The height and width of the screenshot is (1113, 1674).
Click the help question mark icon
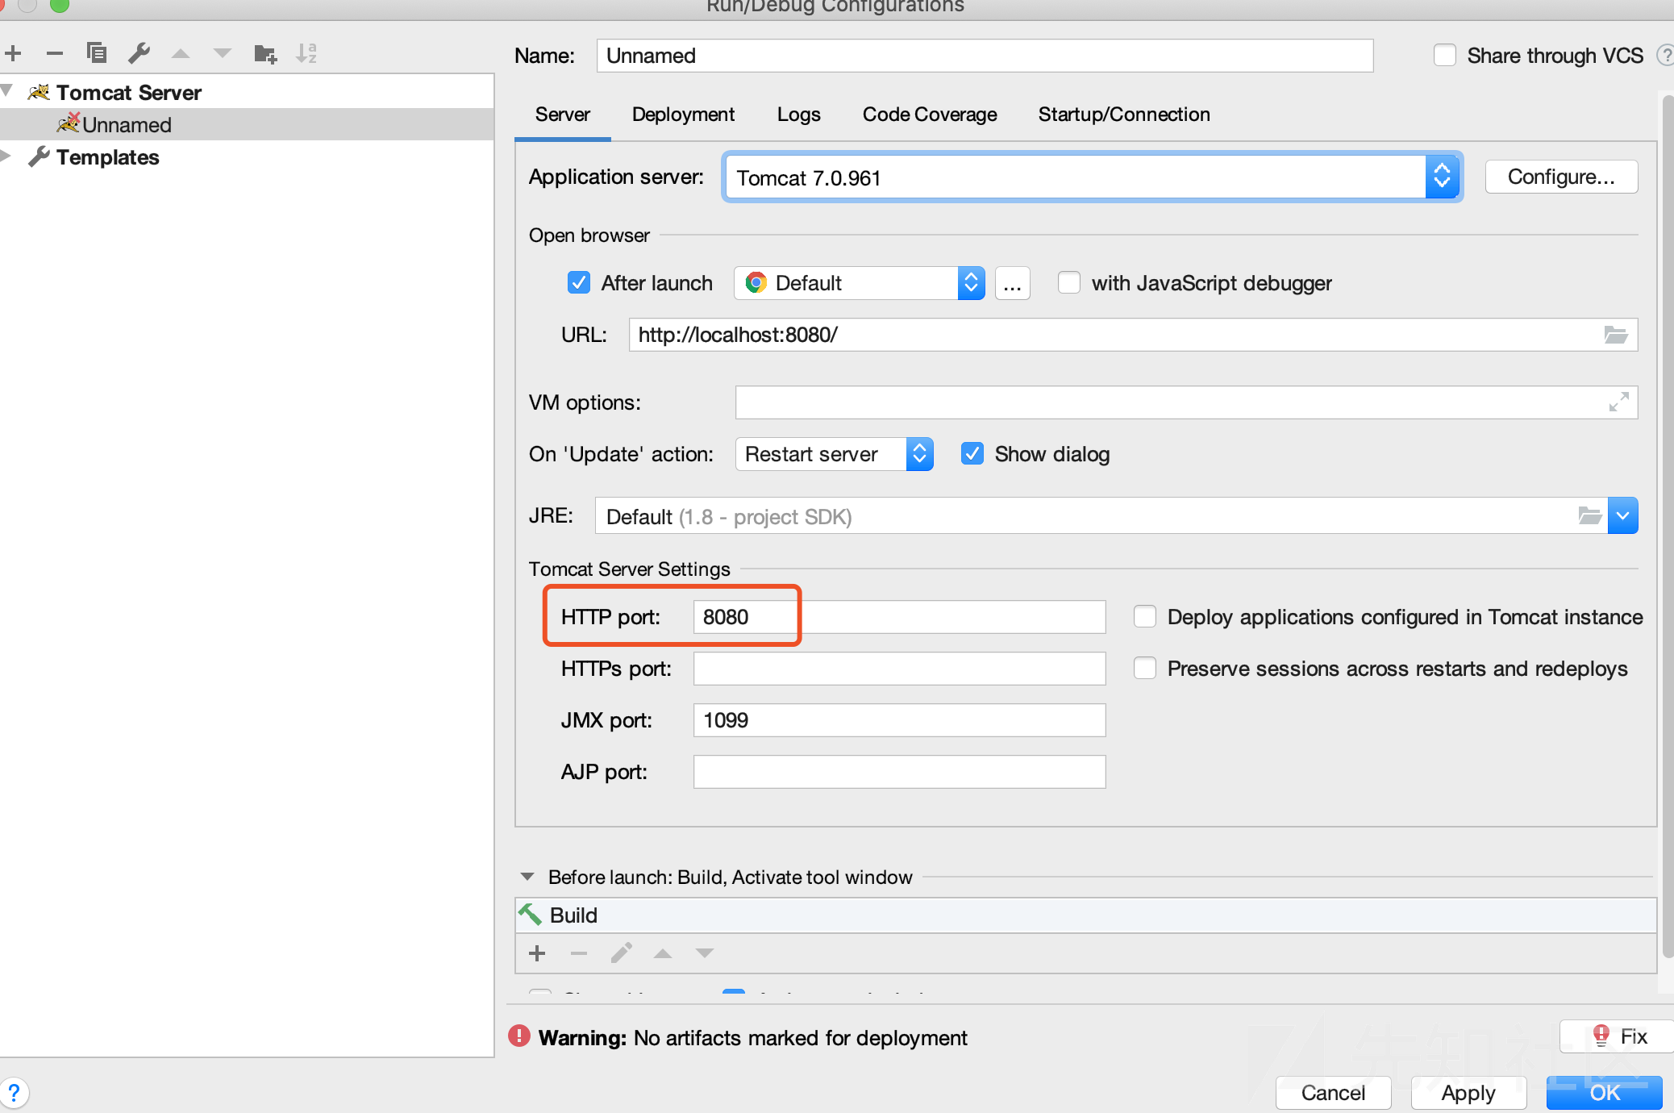tap(14, 1093)
